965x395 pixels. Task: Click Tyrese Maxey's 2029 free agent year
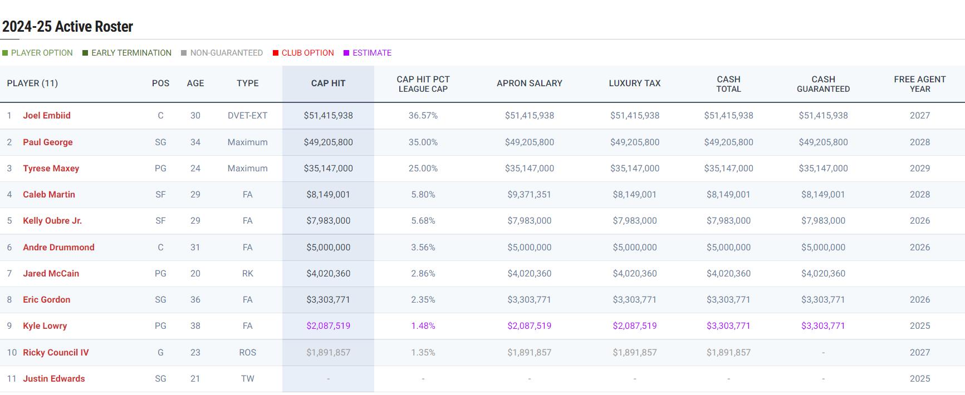pyautogui.click(x=920, y=168)
